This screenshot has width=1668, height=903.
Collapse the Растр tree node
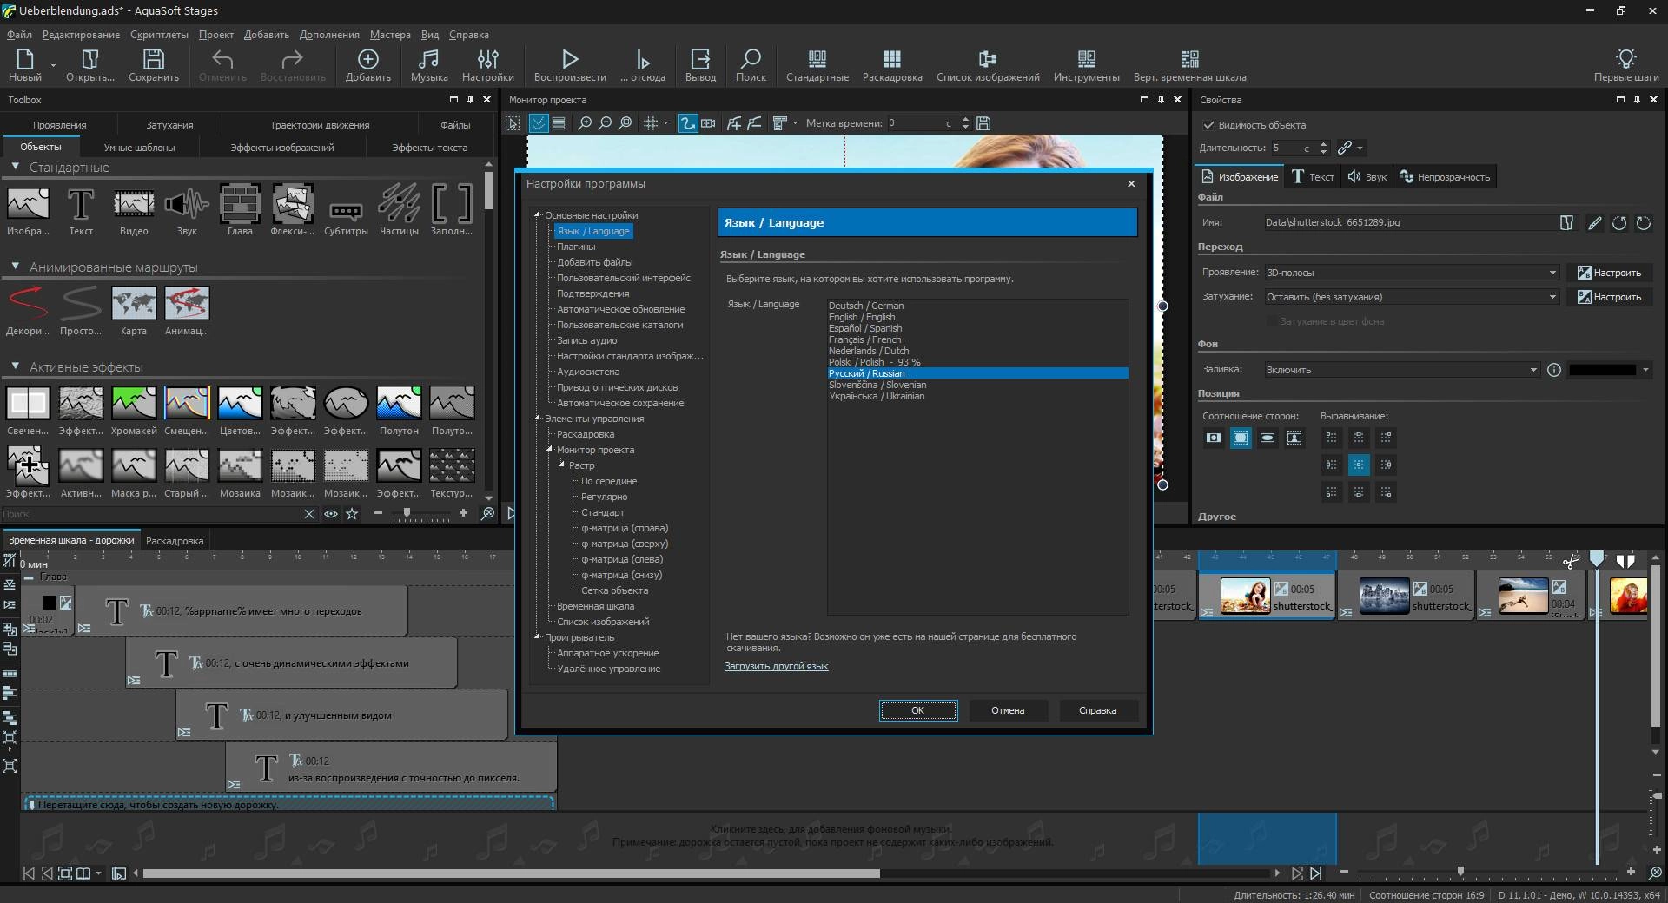[562, 465]
